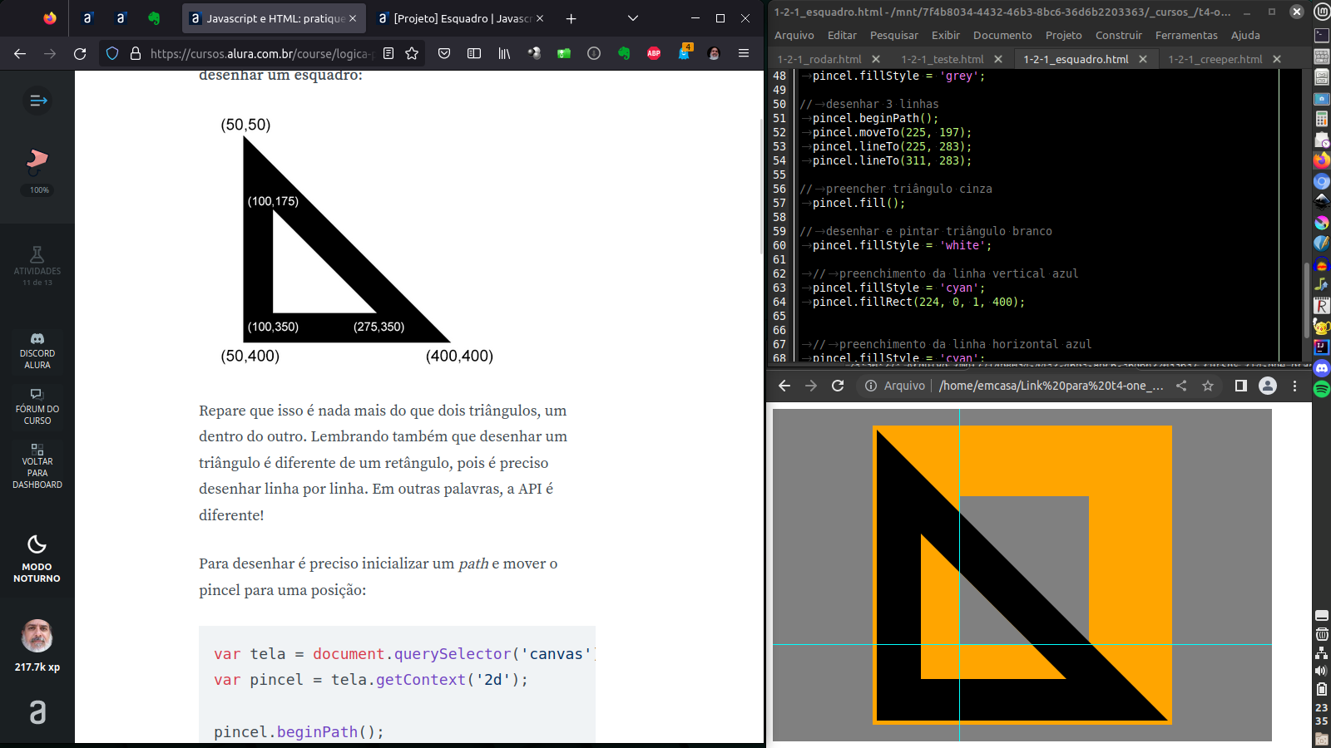Close the 1-2-1_esquadro.html editor tab

[x=1143, y=59]
